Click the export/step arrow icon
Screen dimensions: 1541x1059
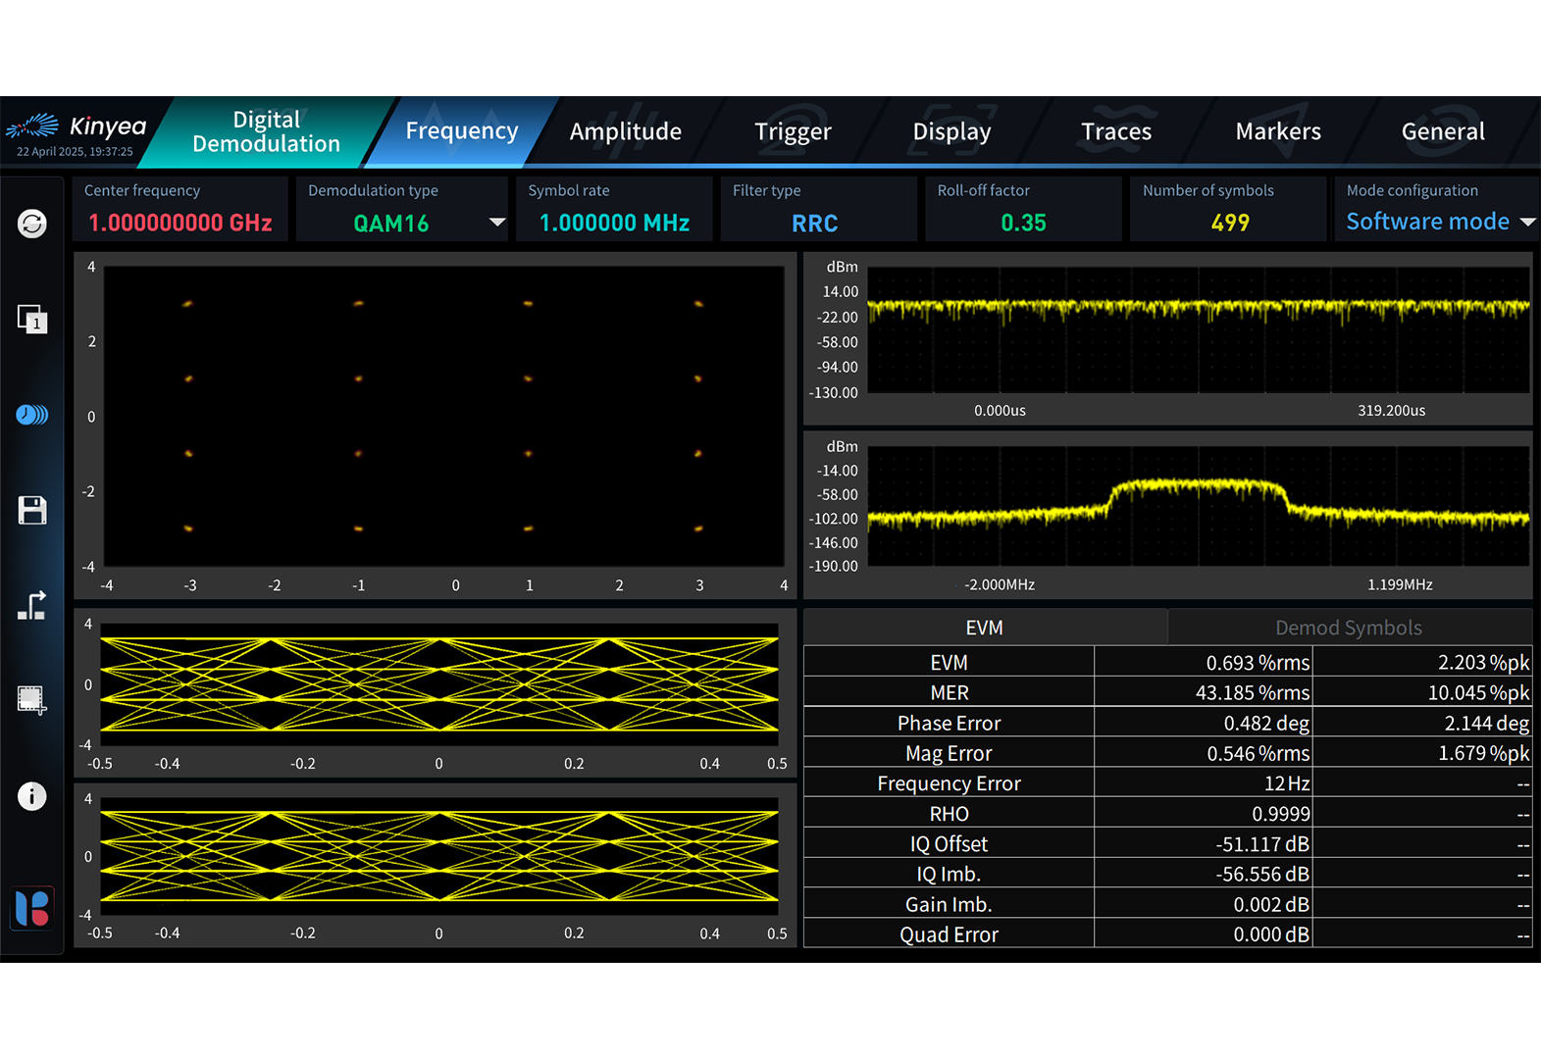32,605
